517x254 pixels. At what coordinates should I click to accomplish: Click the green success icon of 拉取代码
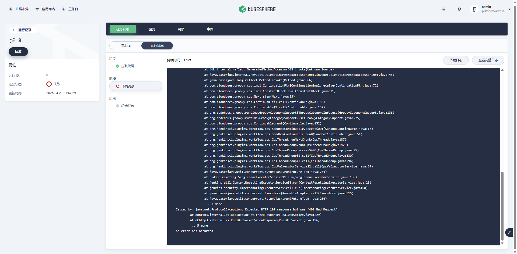point(117,66)
